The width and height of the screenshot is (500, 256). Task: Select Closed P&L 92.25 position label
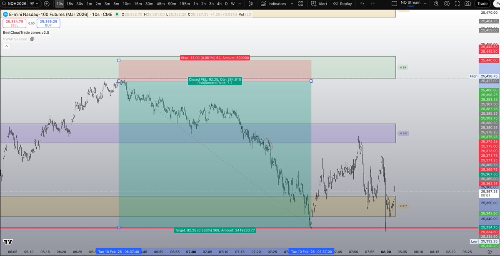(215, 81)
